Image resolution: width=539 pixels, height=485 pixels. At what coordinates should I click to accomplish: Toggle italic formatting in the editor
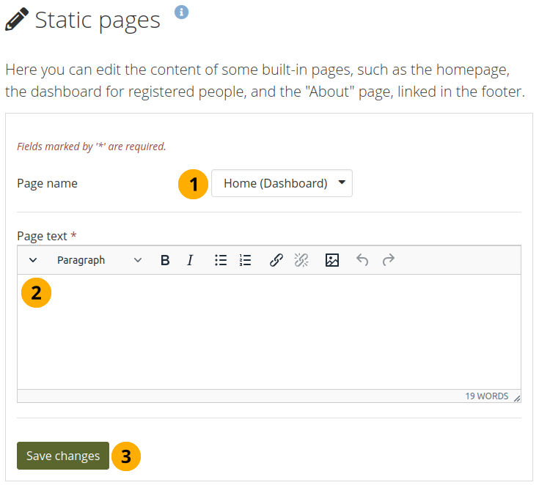point(190,260)
